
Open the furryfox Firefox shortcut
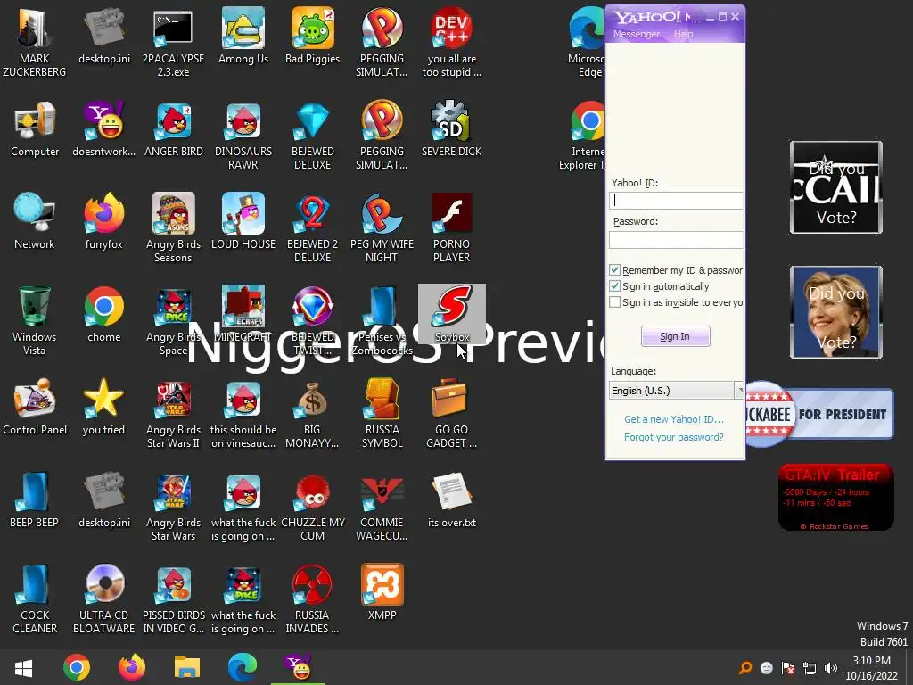104,221
